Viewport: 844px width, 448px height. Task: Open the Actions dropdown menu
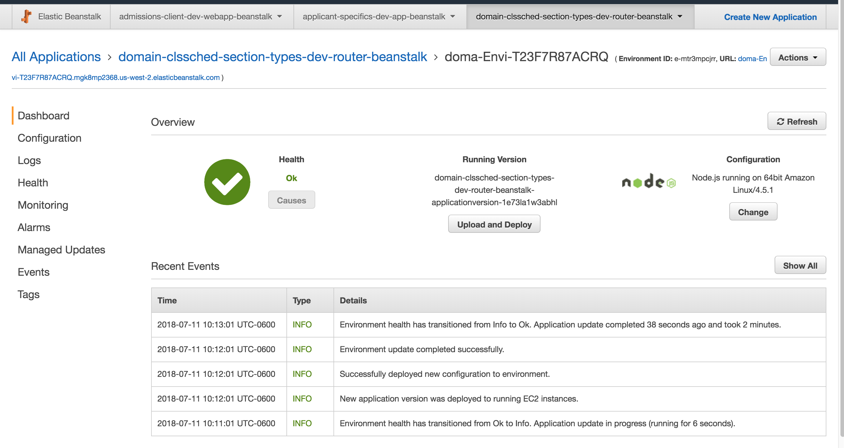pos(798,57)
